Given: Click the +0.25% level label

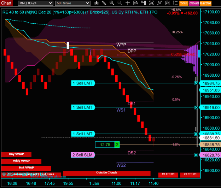Looking at the screenshot, I should point(177,32).
